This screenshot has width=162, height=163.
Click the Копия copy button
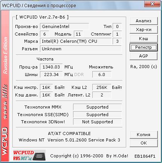[144, 135]
